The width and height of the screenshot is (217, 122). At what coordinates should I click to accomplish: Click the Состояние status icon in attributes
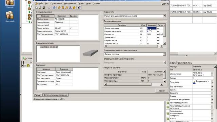click(194, 82)
